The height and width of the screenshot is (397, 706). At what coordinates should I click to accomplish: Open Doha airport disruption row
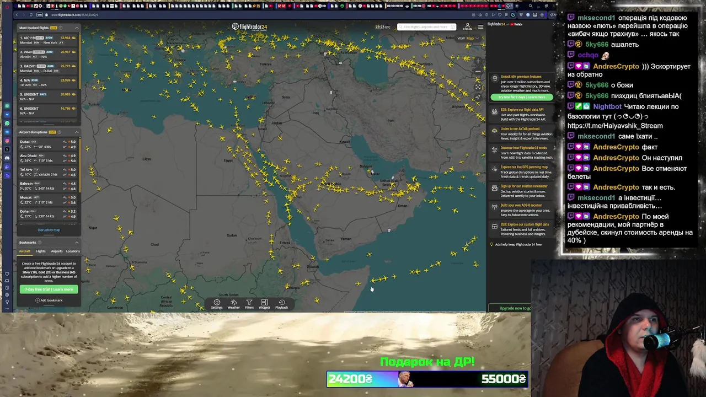49,213
